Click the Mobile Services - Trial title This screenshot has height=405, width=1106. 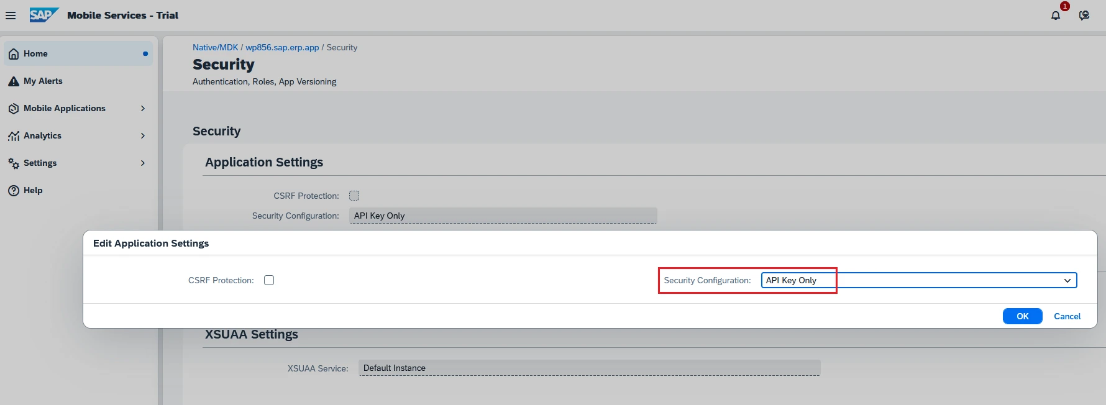click(122, 16)
